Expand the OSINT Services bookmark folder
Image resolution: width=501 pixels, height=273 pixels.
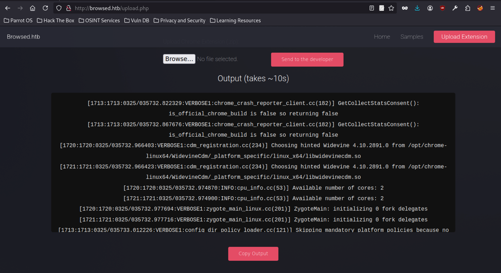coord(99,21)
